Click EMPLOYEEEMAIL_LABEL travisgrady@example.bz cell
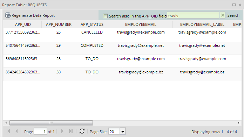 [202, 72]
